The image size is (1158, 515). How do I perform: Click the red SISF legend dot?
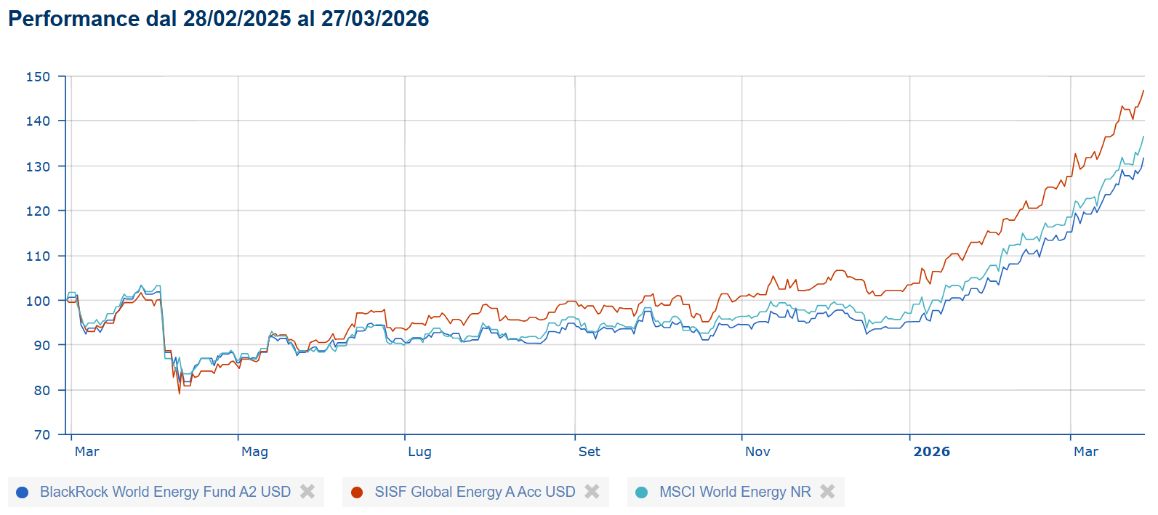tap(357, 492)
